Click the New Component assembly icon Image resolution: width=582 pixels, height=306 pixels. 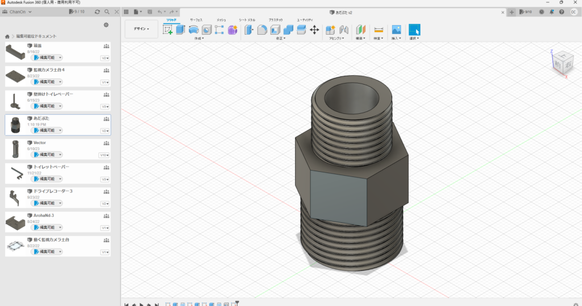tap(330, 30)
